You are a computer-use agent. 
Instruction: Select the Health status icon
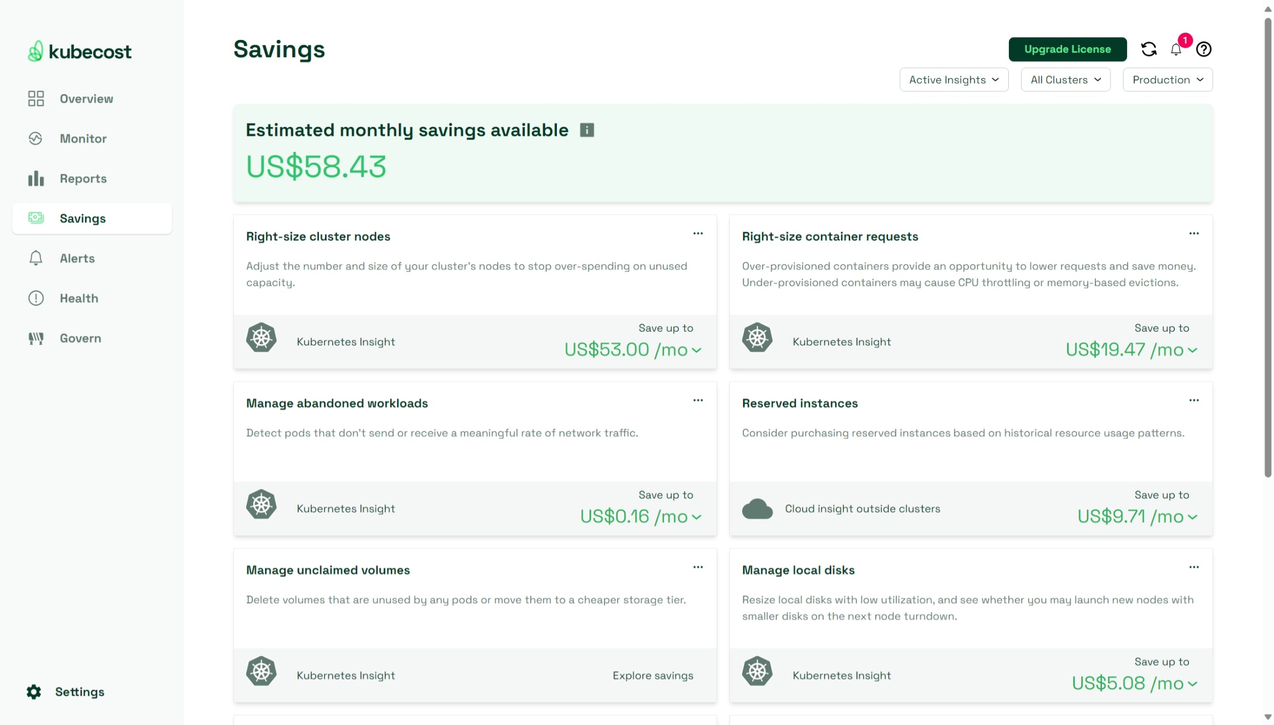tap(35, 298)
